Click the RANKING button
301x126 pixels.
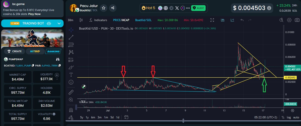pos(53,51)
